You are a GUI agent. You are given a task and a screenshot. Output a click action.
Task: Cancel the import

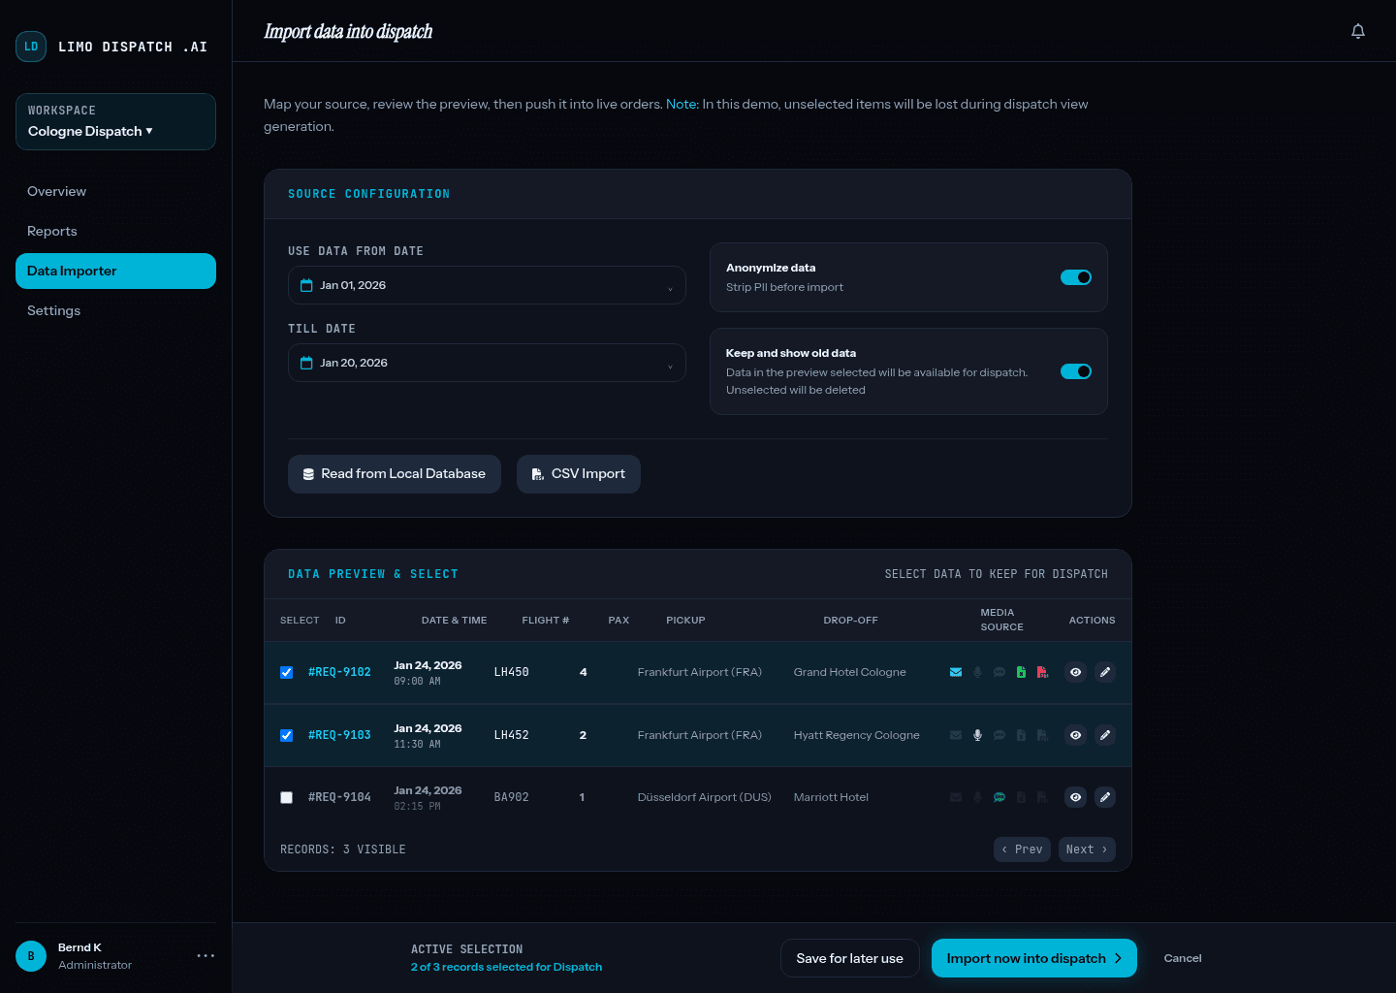coord(1183,958)
